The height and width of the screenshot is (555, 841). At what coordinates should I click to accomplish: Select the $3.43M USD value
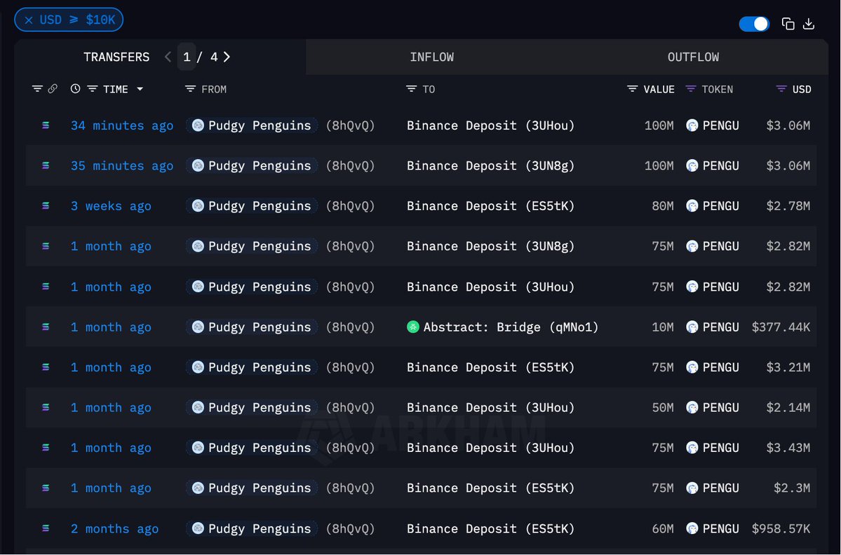788,448
